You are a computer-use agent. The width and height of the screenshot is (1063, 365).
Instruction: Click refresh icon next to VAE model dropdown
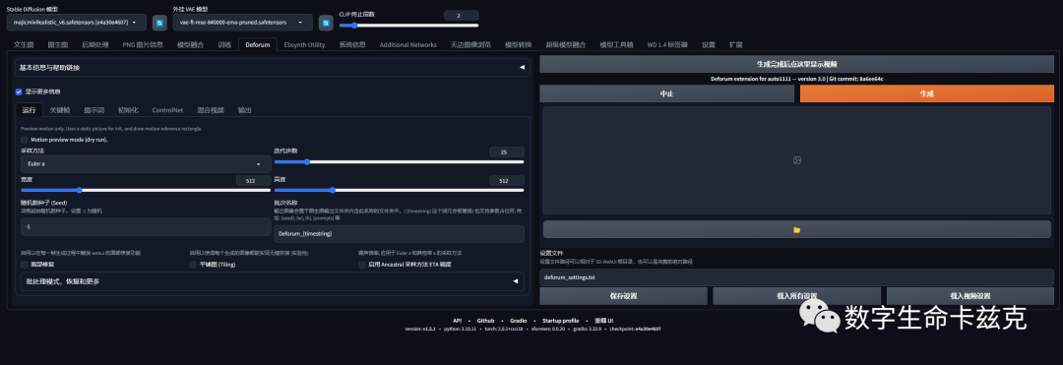(x=326, y=23)
